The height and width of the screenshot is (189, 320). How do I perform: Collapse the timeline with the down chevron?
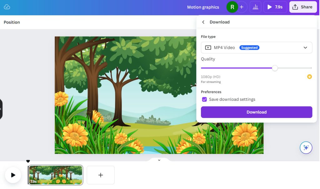click(159, 160)
